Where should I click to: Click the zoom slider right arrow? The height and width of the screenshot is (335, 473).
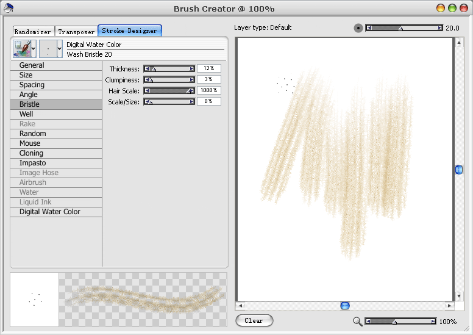point(433,321)
